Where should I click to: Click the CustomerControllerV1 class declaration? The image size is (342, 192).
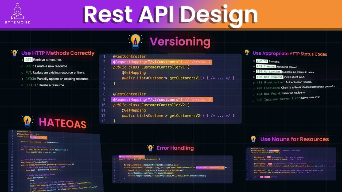[x=151, y=67]
